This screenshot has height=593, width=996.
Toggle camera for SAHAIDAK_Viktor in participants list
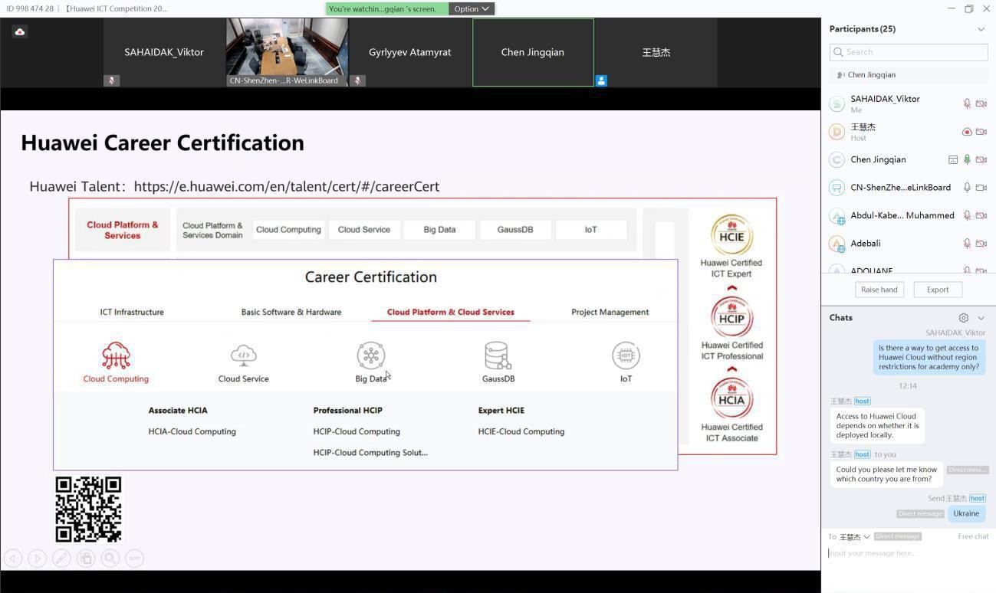pyautogui.click(x=981, y=103)
